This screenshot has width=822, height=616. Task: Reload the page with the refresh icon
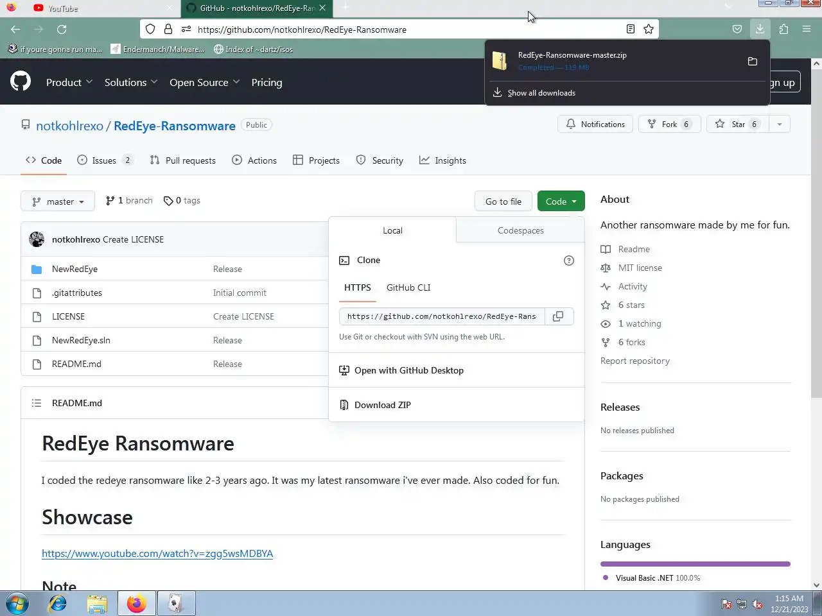click(x=62, y=29)
